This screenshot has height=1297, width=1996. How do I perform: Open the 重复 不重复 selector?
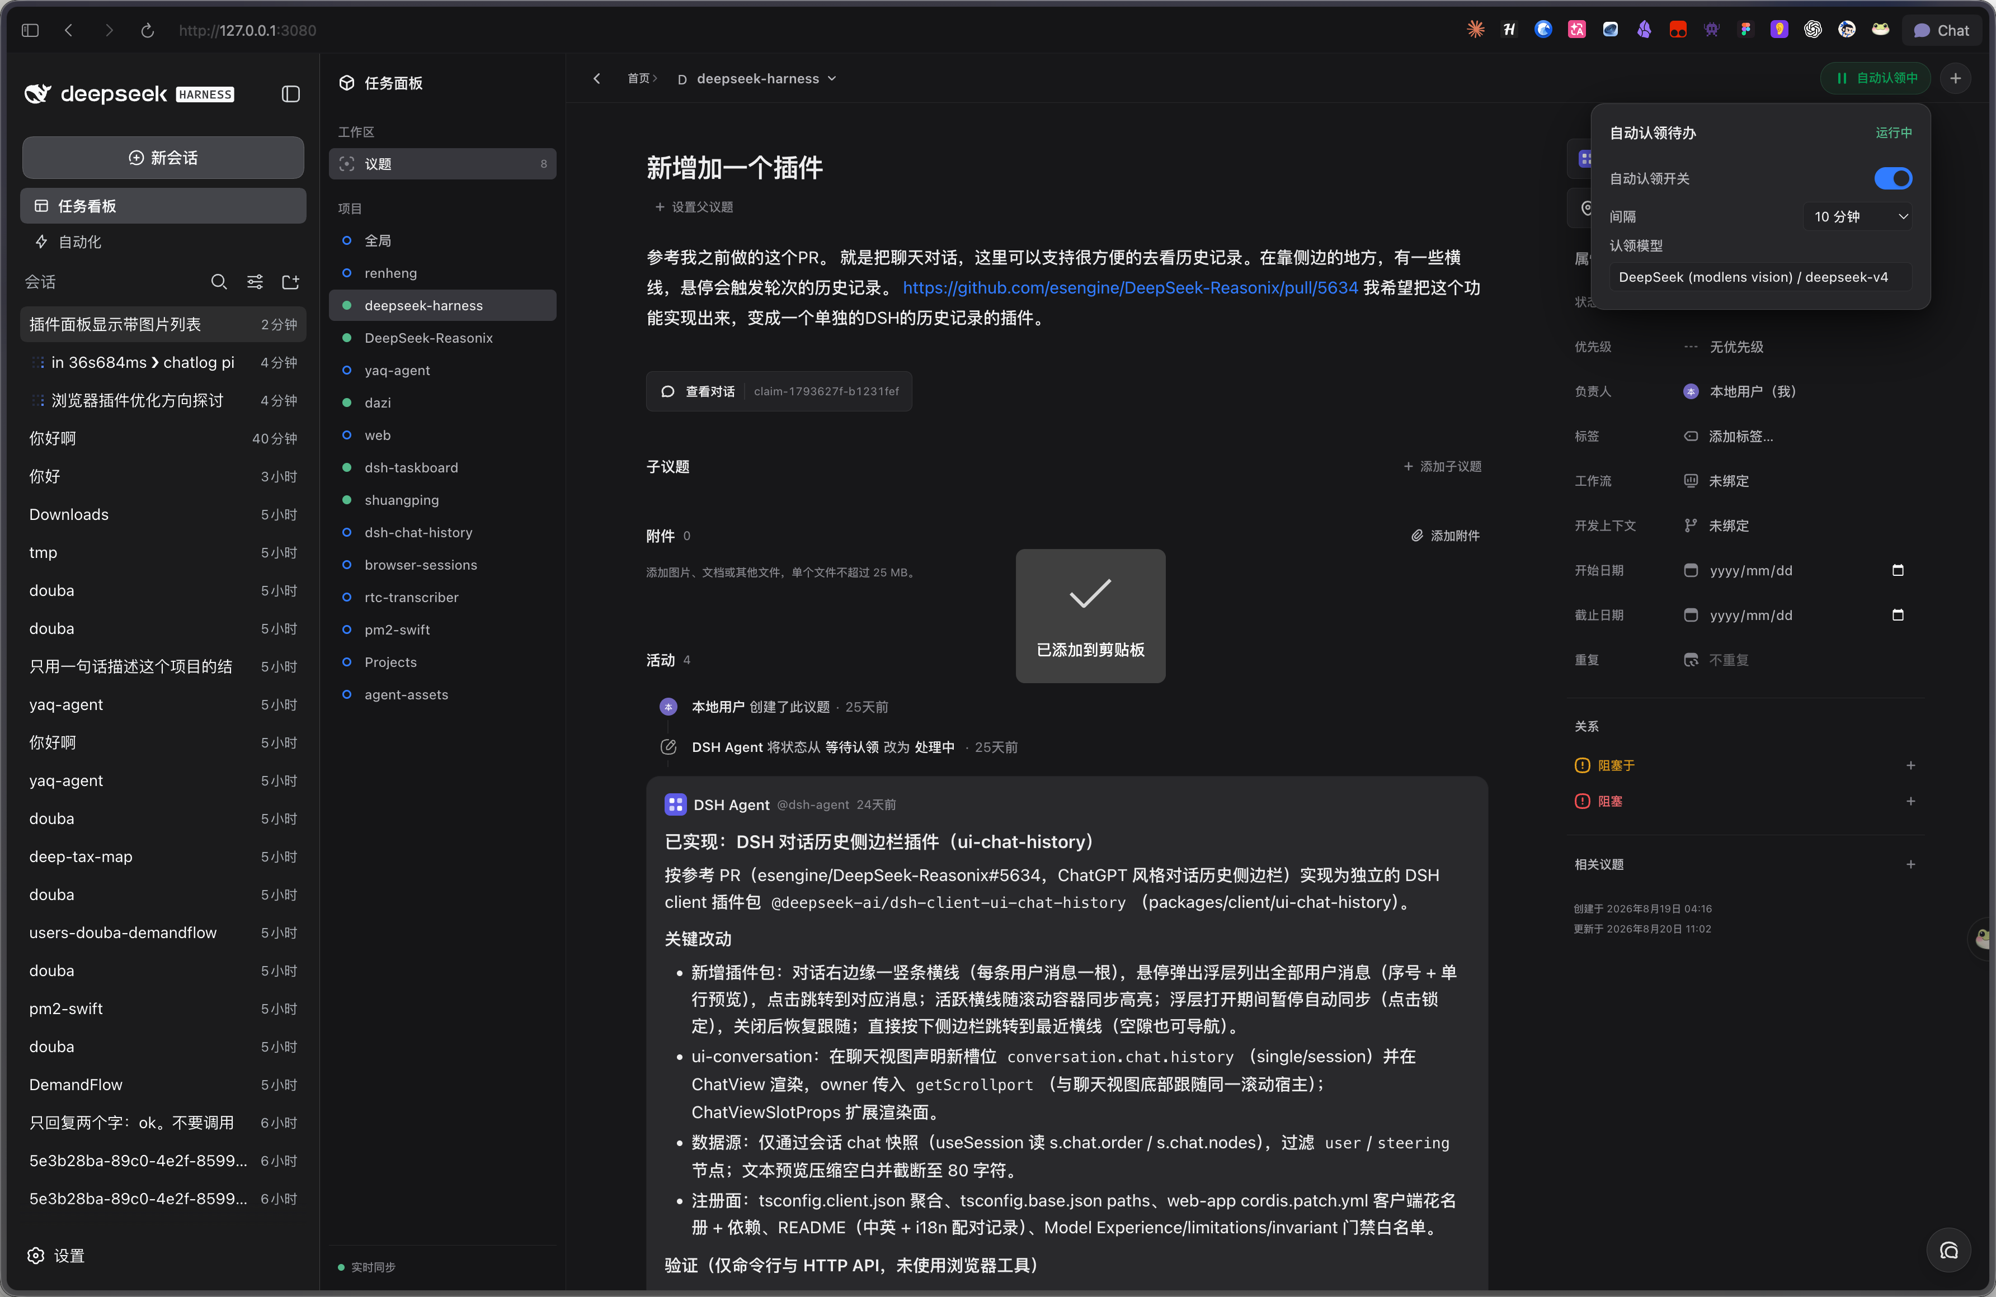pos(1717,660)
